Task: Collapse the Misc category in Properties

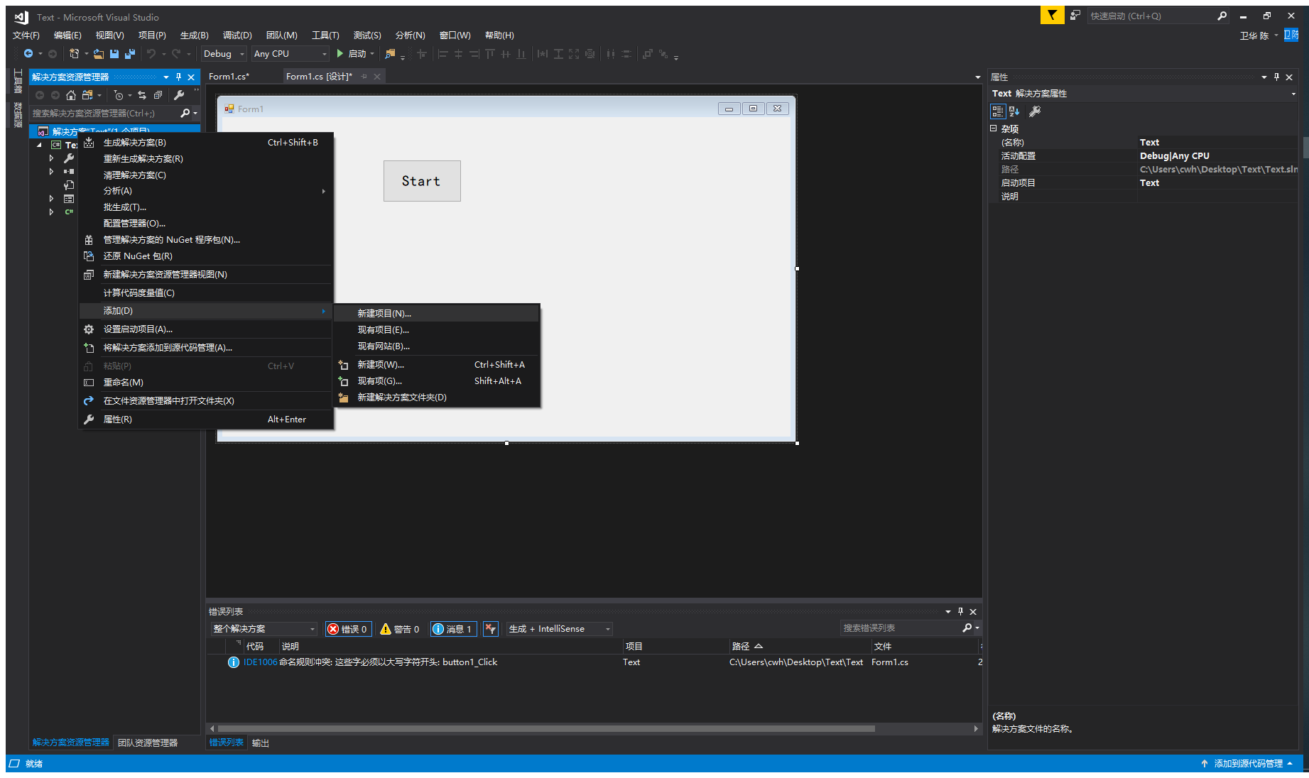Action: (x=994, y=128)
